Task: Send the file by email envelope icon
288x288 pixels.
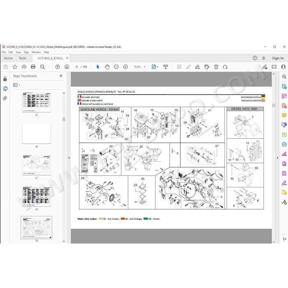Action: 274,67
